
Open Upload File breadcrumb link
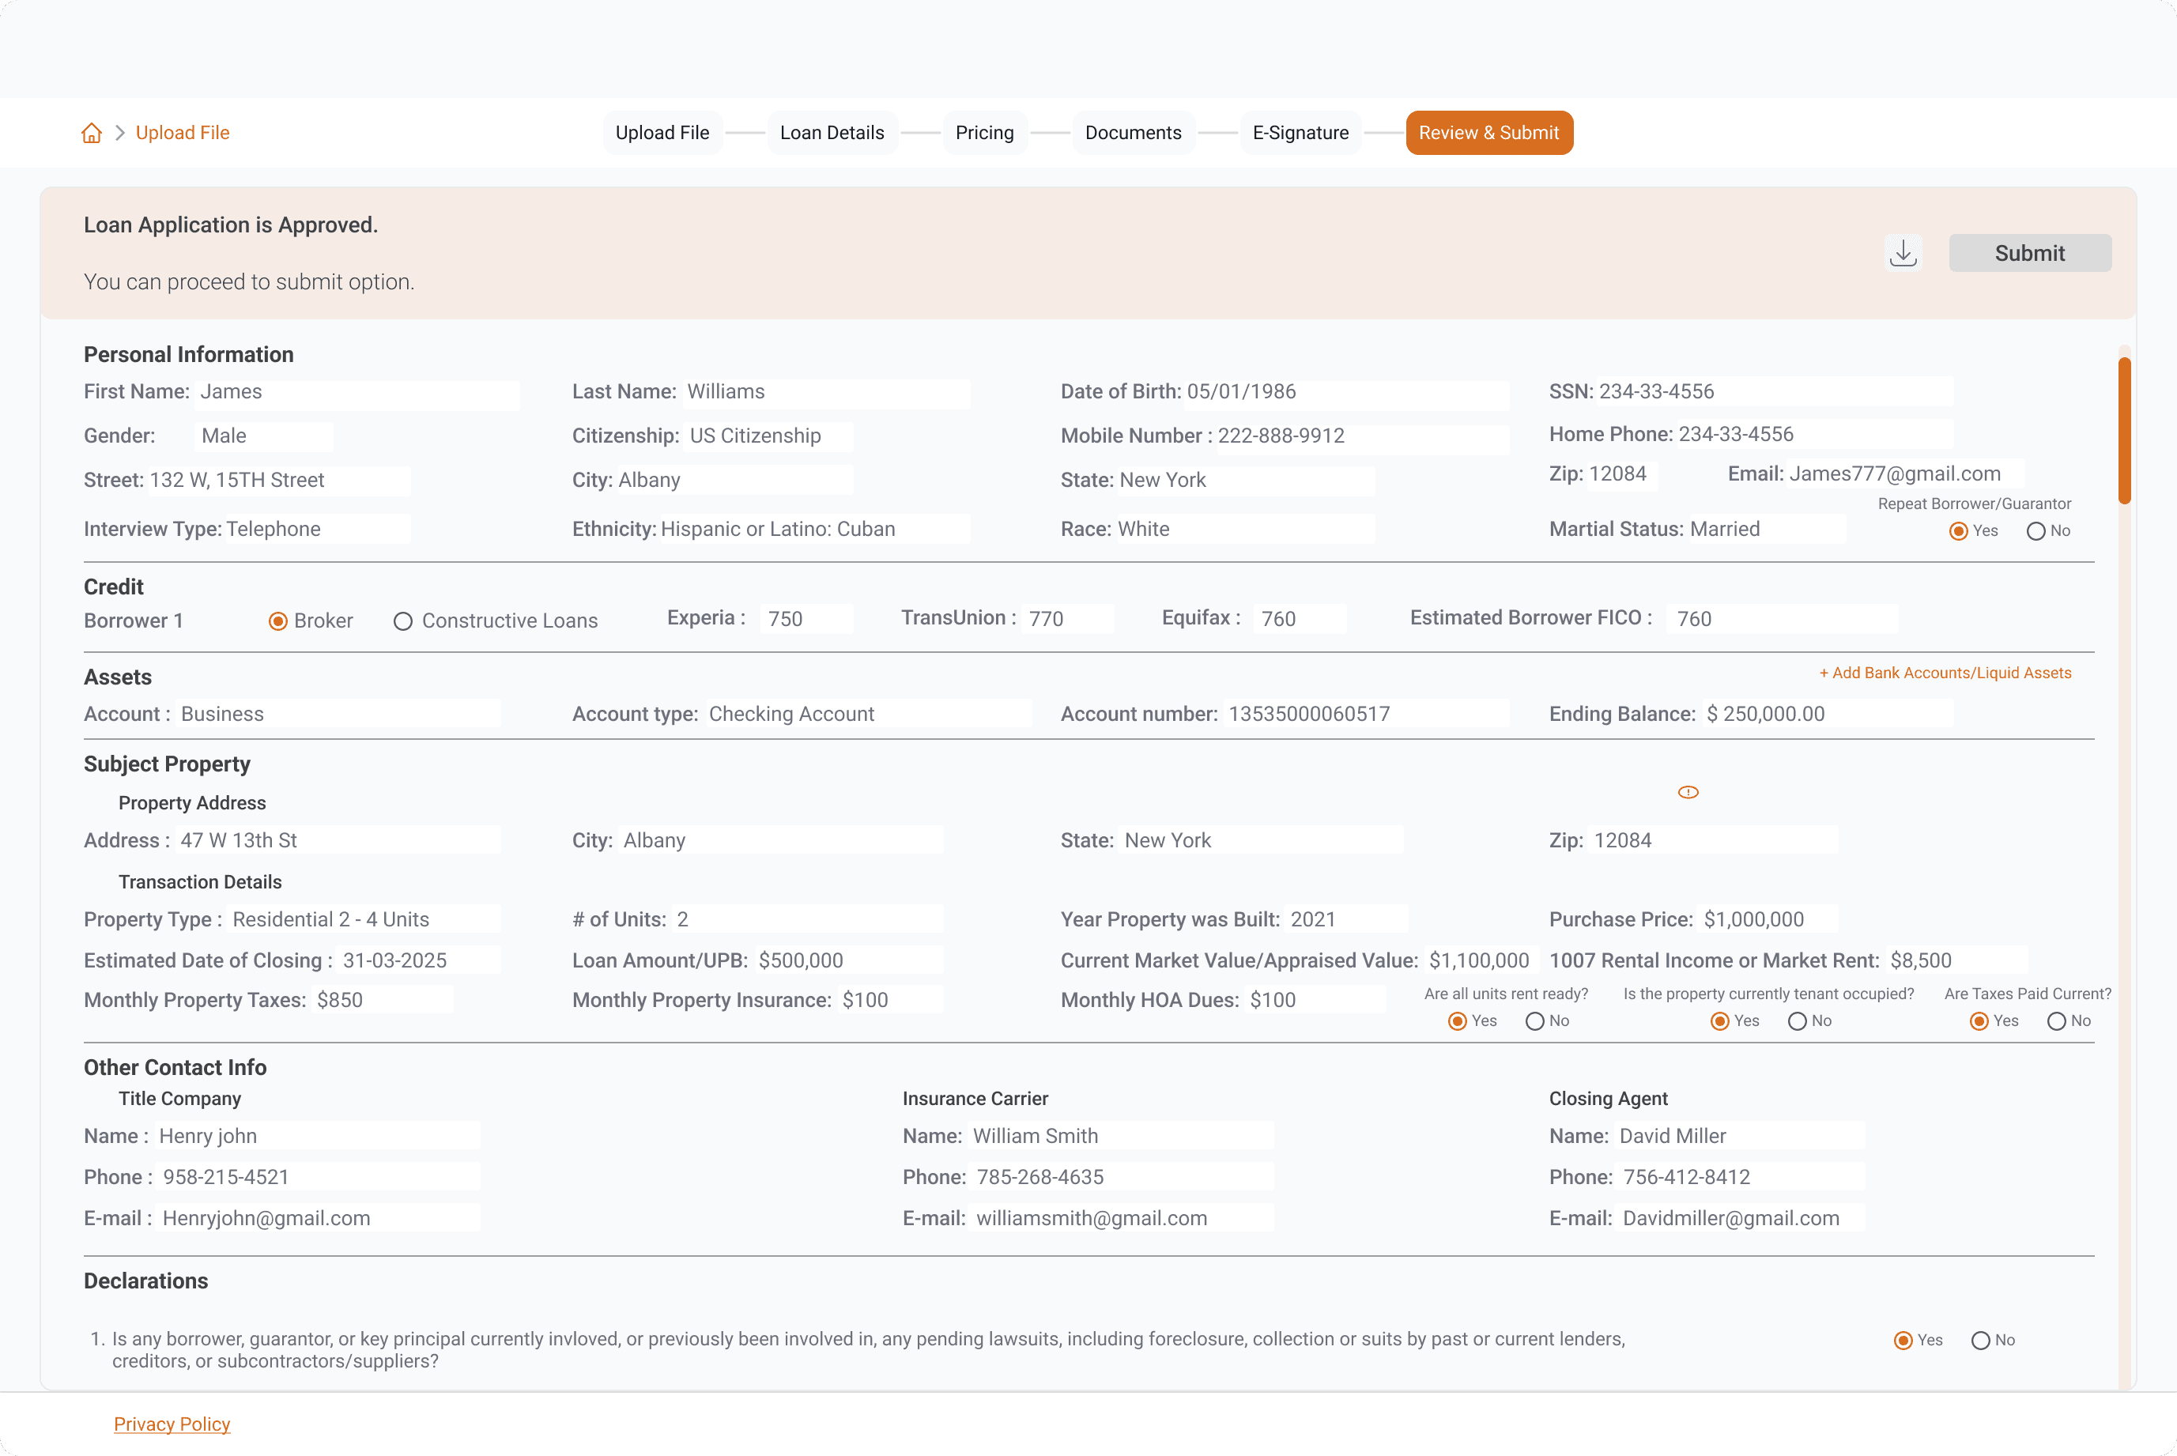coord(182,133)
